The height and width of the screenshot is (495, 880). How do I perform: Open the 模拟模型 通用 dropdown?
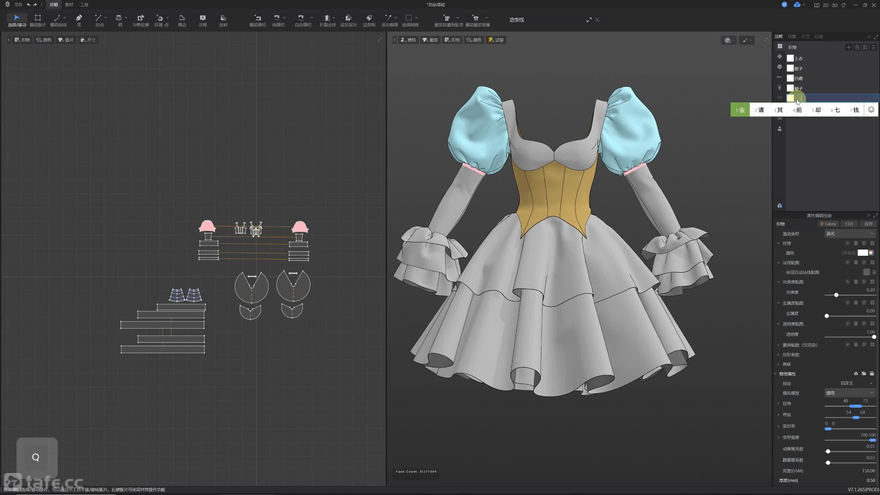pyautogui.click(x=850, y=393)
